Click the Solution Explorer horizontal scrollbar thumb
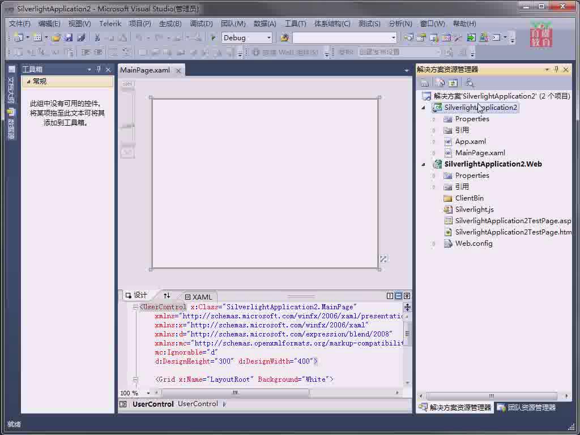 click(x=492, y=396)
